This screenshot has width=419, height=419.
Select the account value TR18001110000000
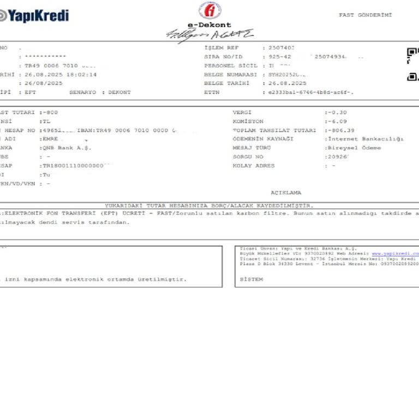click(x=73, y=166)
